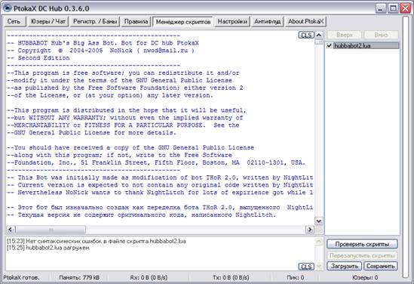414x284 pixels.
Task: Click 'Память: 779 kB' status entry
Action: [x=79, y=278]
